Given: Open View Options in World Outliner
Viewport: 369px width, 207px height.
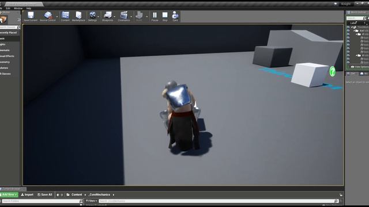Looking at the screenshot, I should 360,67.
